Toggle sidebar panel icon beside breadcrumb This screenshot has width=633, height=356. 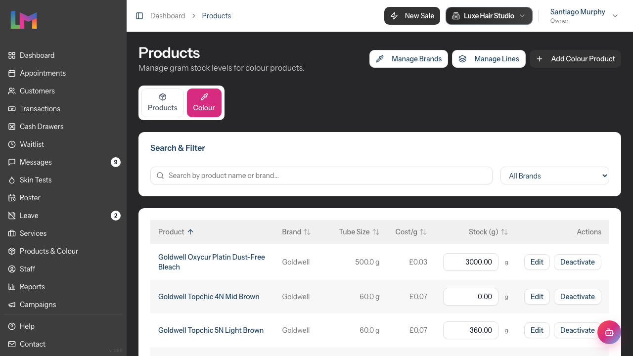(x=139, y=16)
